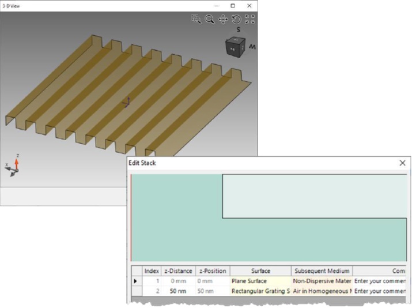Select row 1 using the row arrow marker

click(x=137, y=281)
